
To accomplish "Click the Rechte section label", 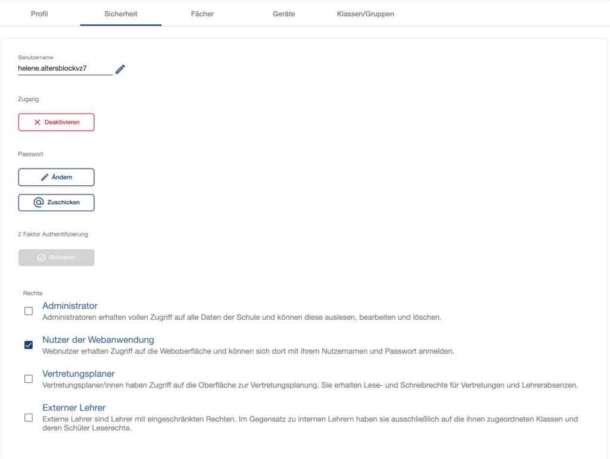I will click(x=33, y=293).
